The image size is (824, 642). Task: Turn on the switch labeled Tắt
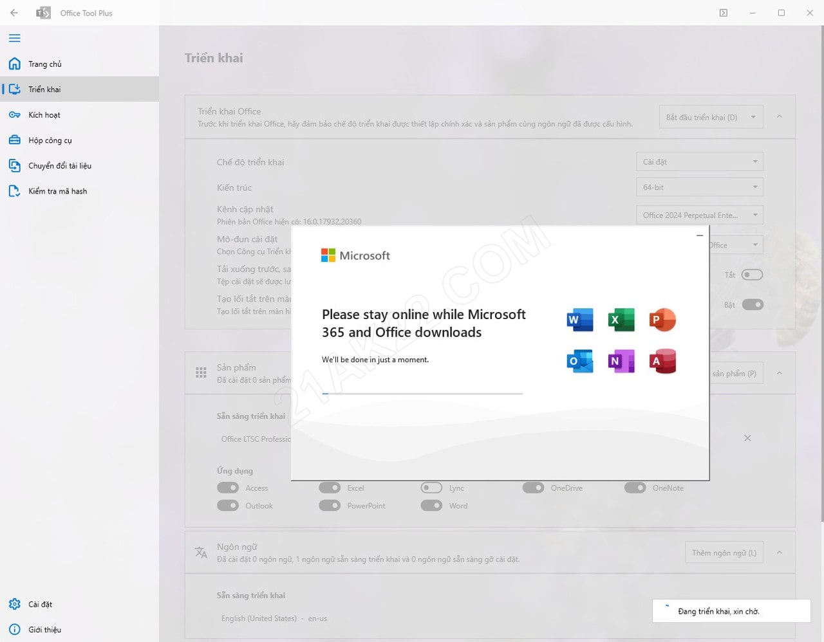(x=752, y=275)
